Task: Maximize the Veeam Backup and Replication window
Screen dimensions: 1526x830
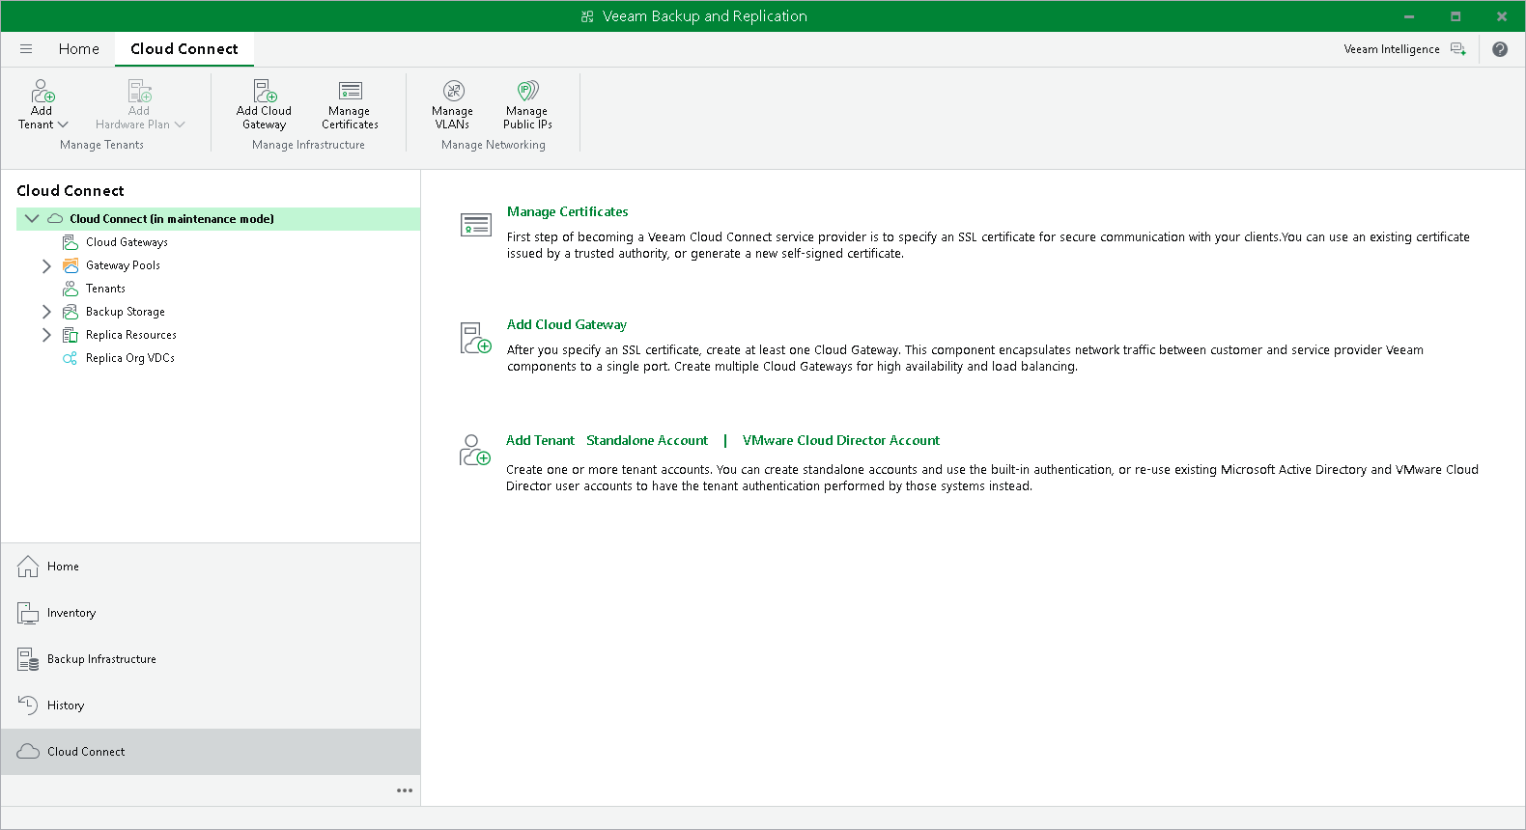Action: 1455,16
